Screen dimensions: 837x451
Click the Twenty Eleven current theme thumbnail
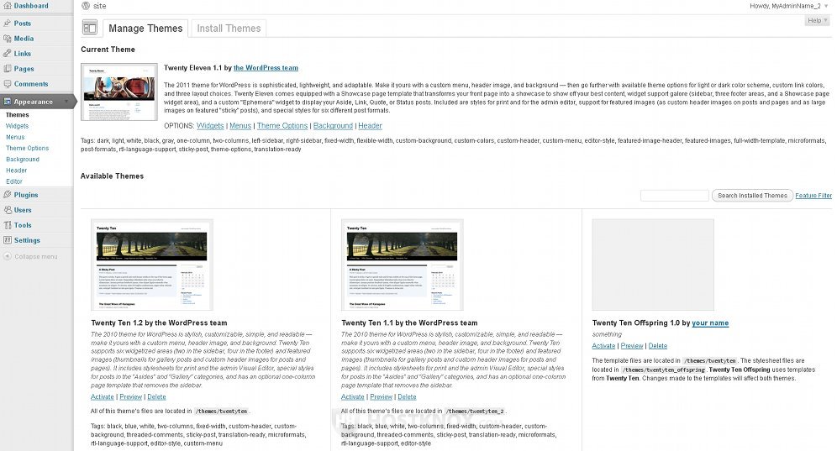tap(119, 92)
